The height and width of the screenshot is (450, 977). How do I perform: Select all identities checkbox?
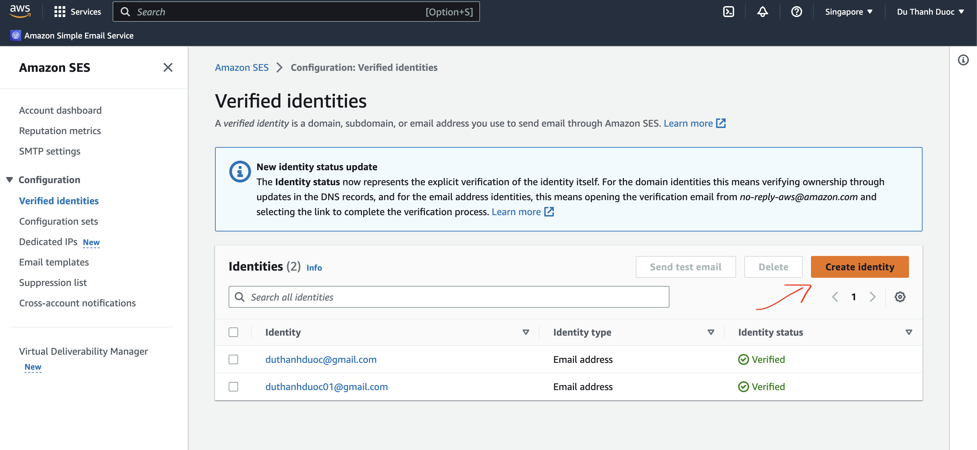pyautogui.click(x=233, y=332)
